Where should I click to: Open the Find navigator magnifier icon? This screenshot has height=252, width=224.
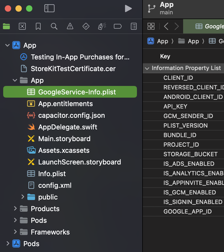54,26
